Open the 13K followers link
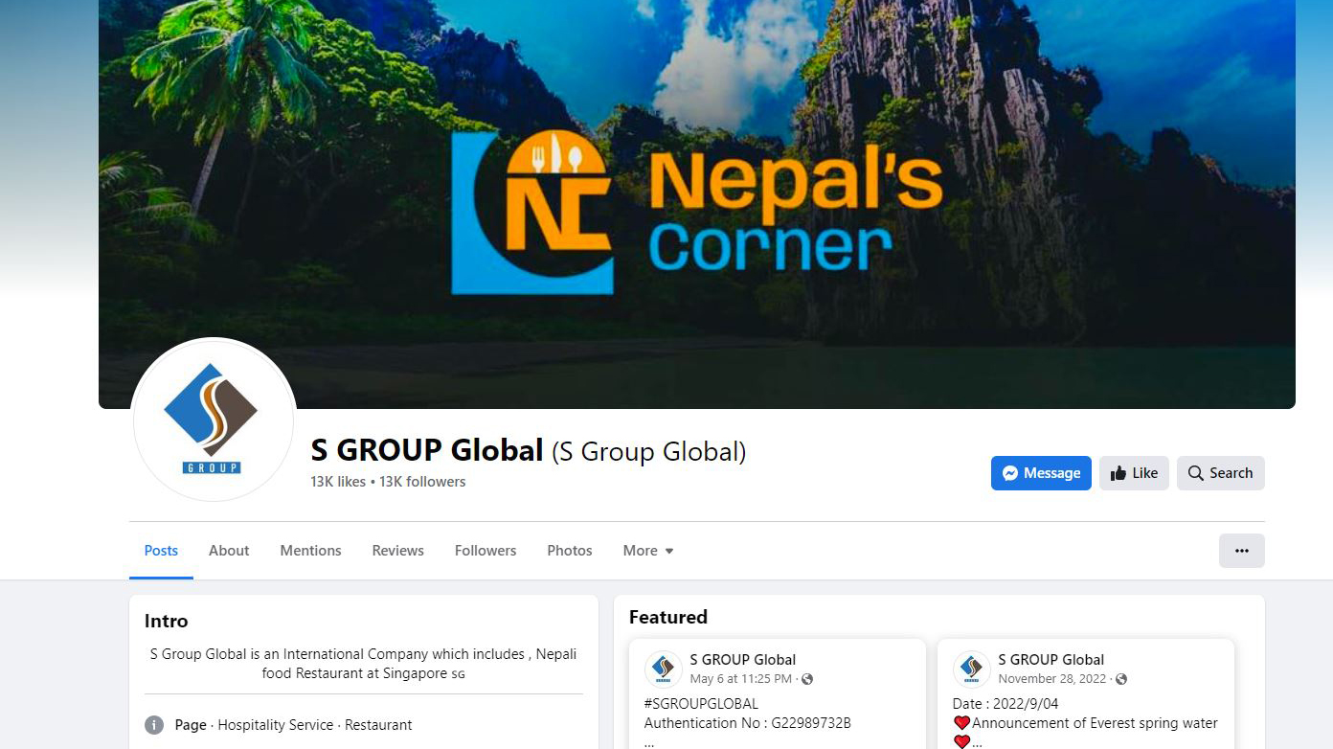 (422, 482)
